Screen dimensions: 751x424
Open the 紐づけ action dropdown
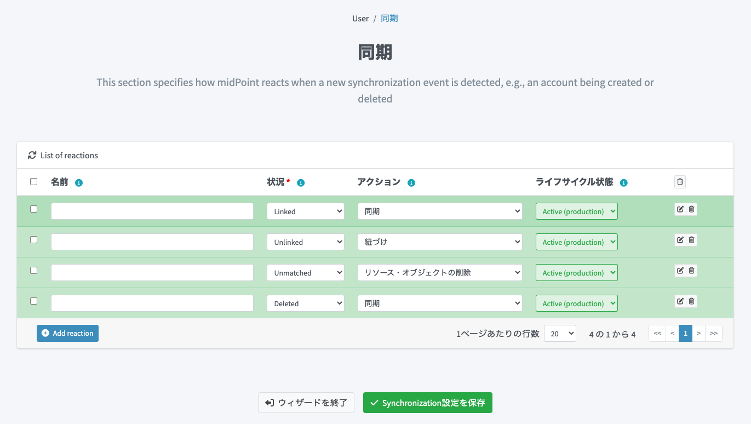[440, 242]
